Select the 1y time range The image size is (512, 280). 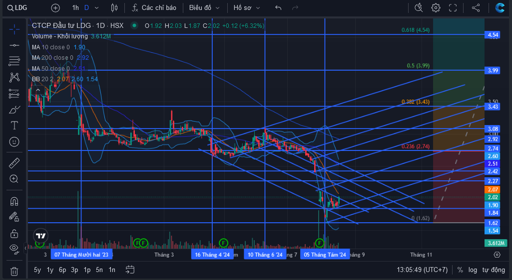pos(50,270)
